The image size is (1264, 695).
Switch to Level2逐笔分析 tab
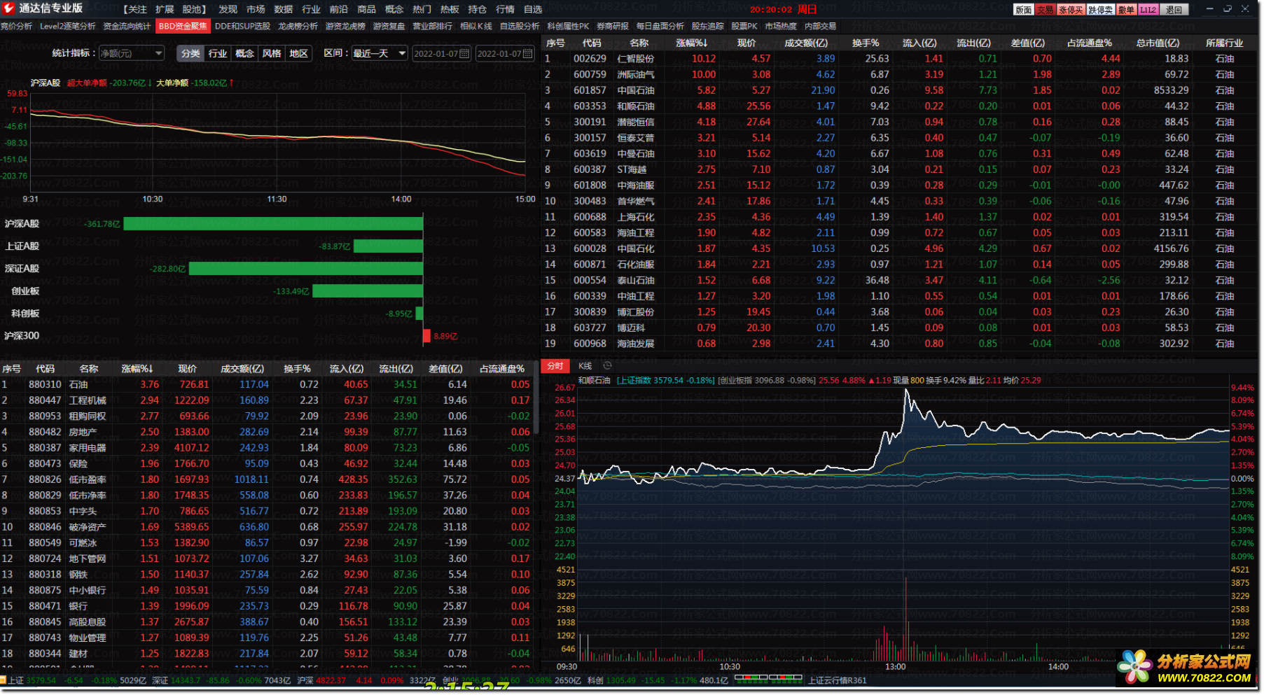(x=68, y=26)
